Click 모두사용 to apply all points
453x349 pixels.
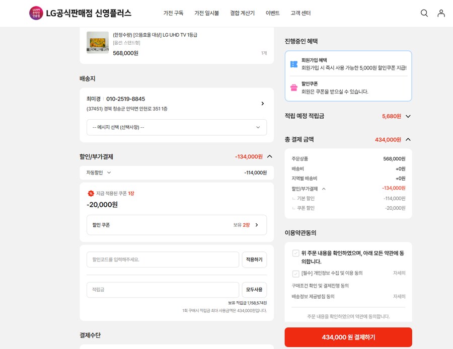click(254, 290)
